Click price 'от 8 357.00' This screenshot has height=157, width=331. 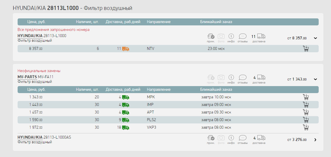coord(297,38)
